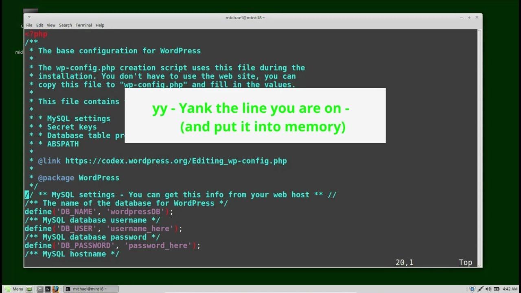This screenshot has height=293, width=521.
Task: Close the terminal window
Action: coord(477,17)
